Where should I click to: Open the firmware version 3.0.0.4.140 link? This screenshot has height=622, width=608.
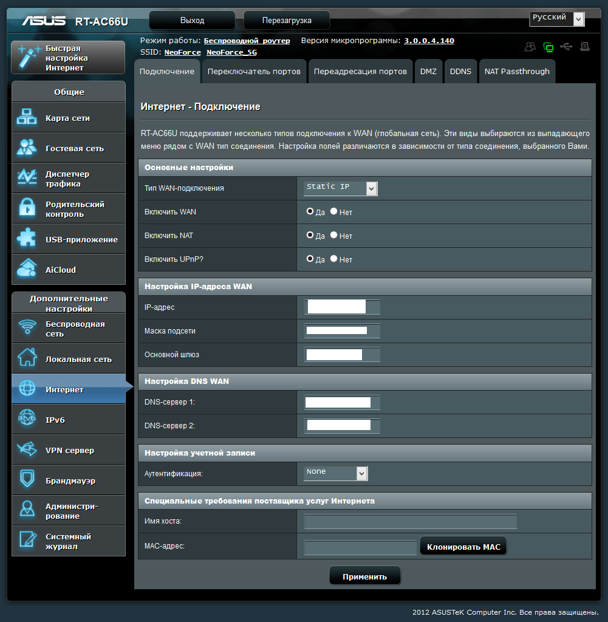click(x=429, y=41)
